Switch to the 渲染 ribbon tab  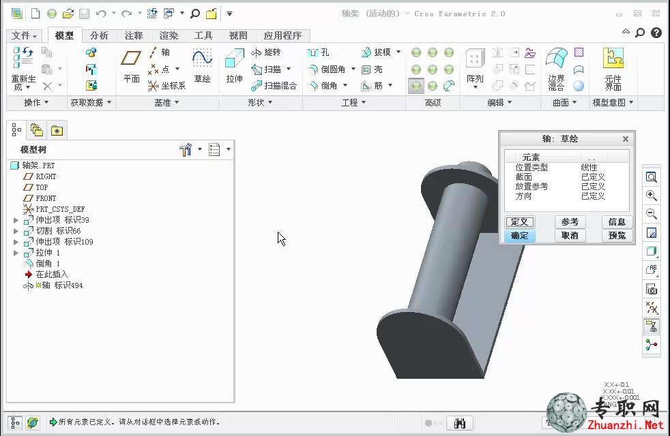[169, 35]
